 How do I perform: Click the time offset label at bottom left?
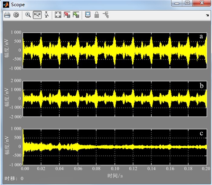pos(14,179)
